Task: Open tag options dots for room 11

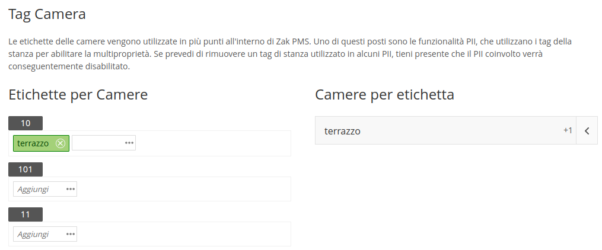Action: click(70, 234)
